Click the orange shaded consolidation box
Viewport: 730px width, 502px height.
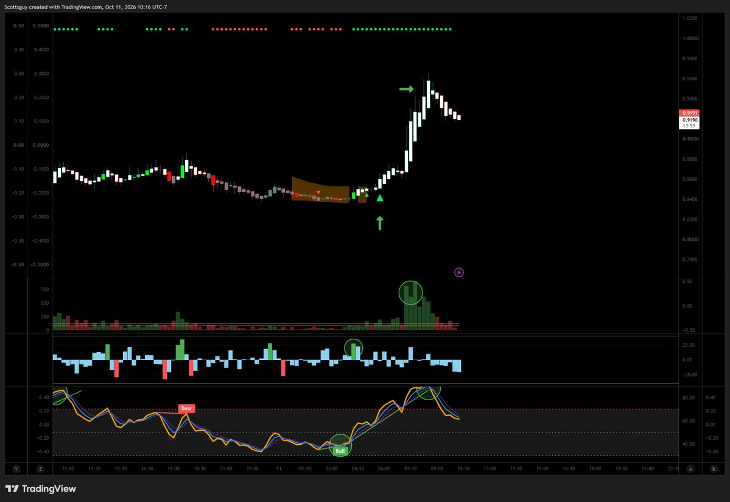(320, 190)
